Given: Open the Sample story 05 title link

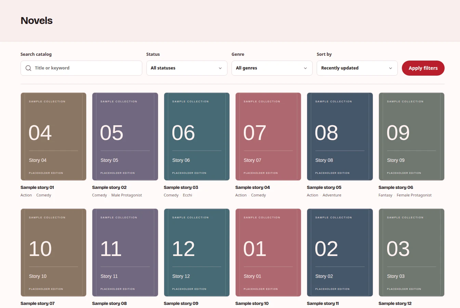Looking at the screenshot, I should pos(324,188).
